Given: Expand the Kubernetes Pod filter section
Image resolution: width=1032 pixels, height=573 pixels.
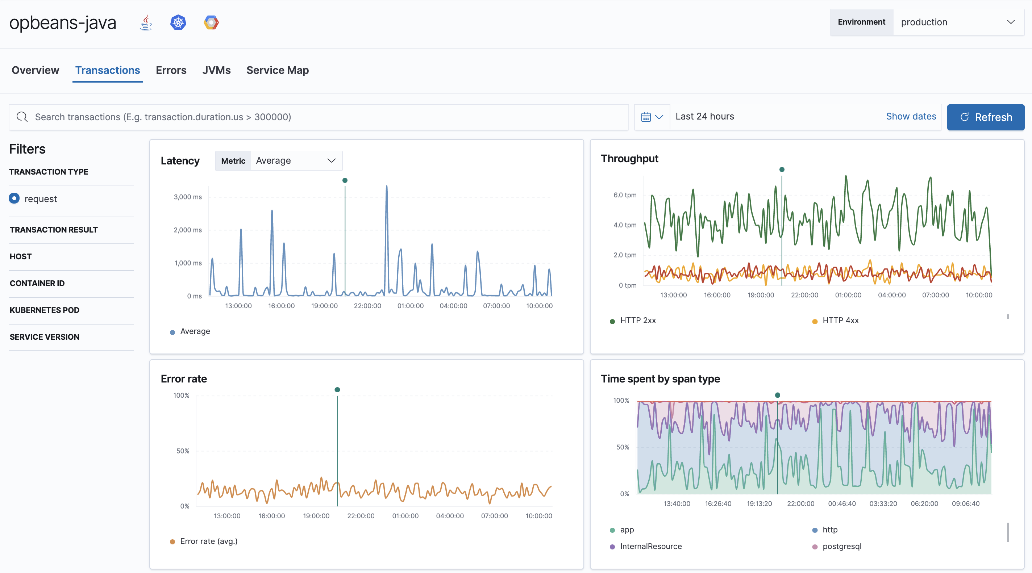Looking at the screenshot, I should [44, 310].
